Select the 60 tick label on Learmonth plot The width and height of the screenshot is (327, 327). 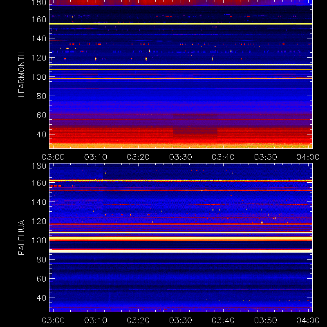tap(41, 115)
